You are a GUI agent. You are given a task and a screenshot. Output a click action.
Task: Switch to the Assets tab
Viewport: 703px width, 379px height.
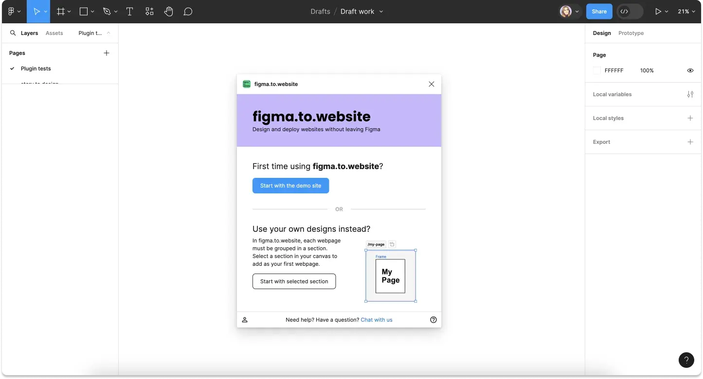(54, 33)
